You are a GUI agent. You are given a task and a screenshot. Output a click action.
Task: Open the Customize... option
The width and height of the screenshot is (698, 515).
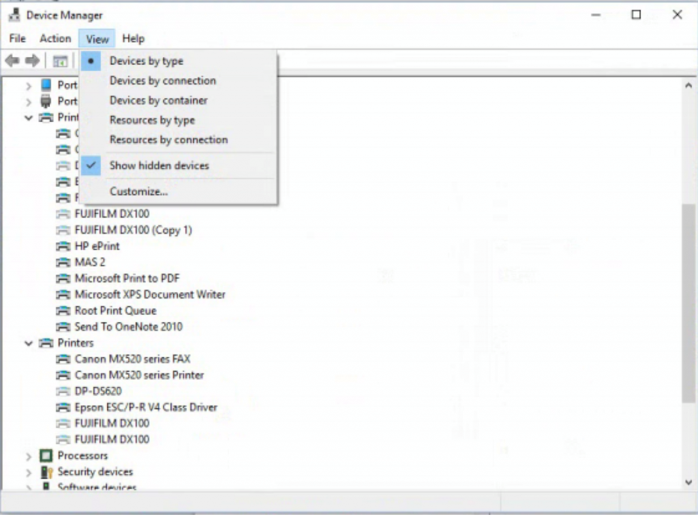pos(138,191)
